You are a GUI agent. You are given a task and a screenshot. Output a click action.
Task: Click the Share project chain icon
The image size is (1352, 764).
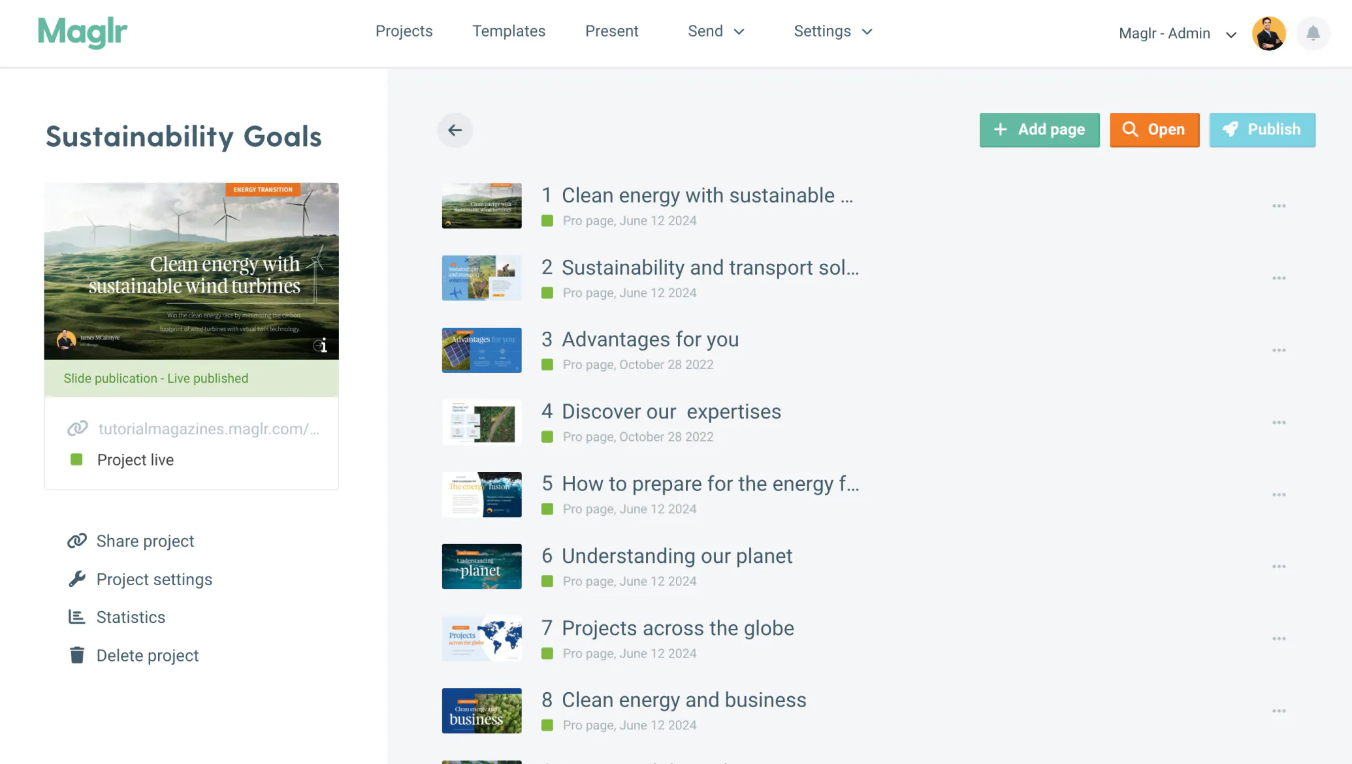[x=77, y=541]
